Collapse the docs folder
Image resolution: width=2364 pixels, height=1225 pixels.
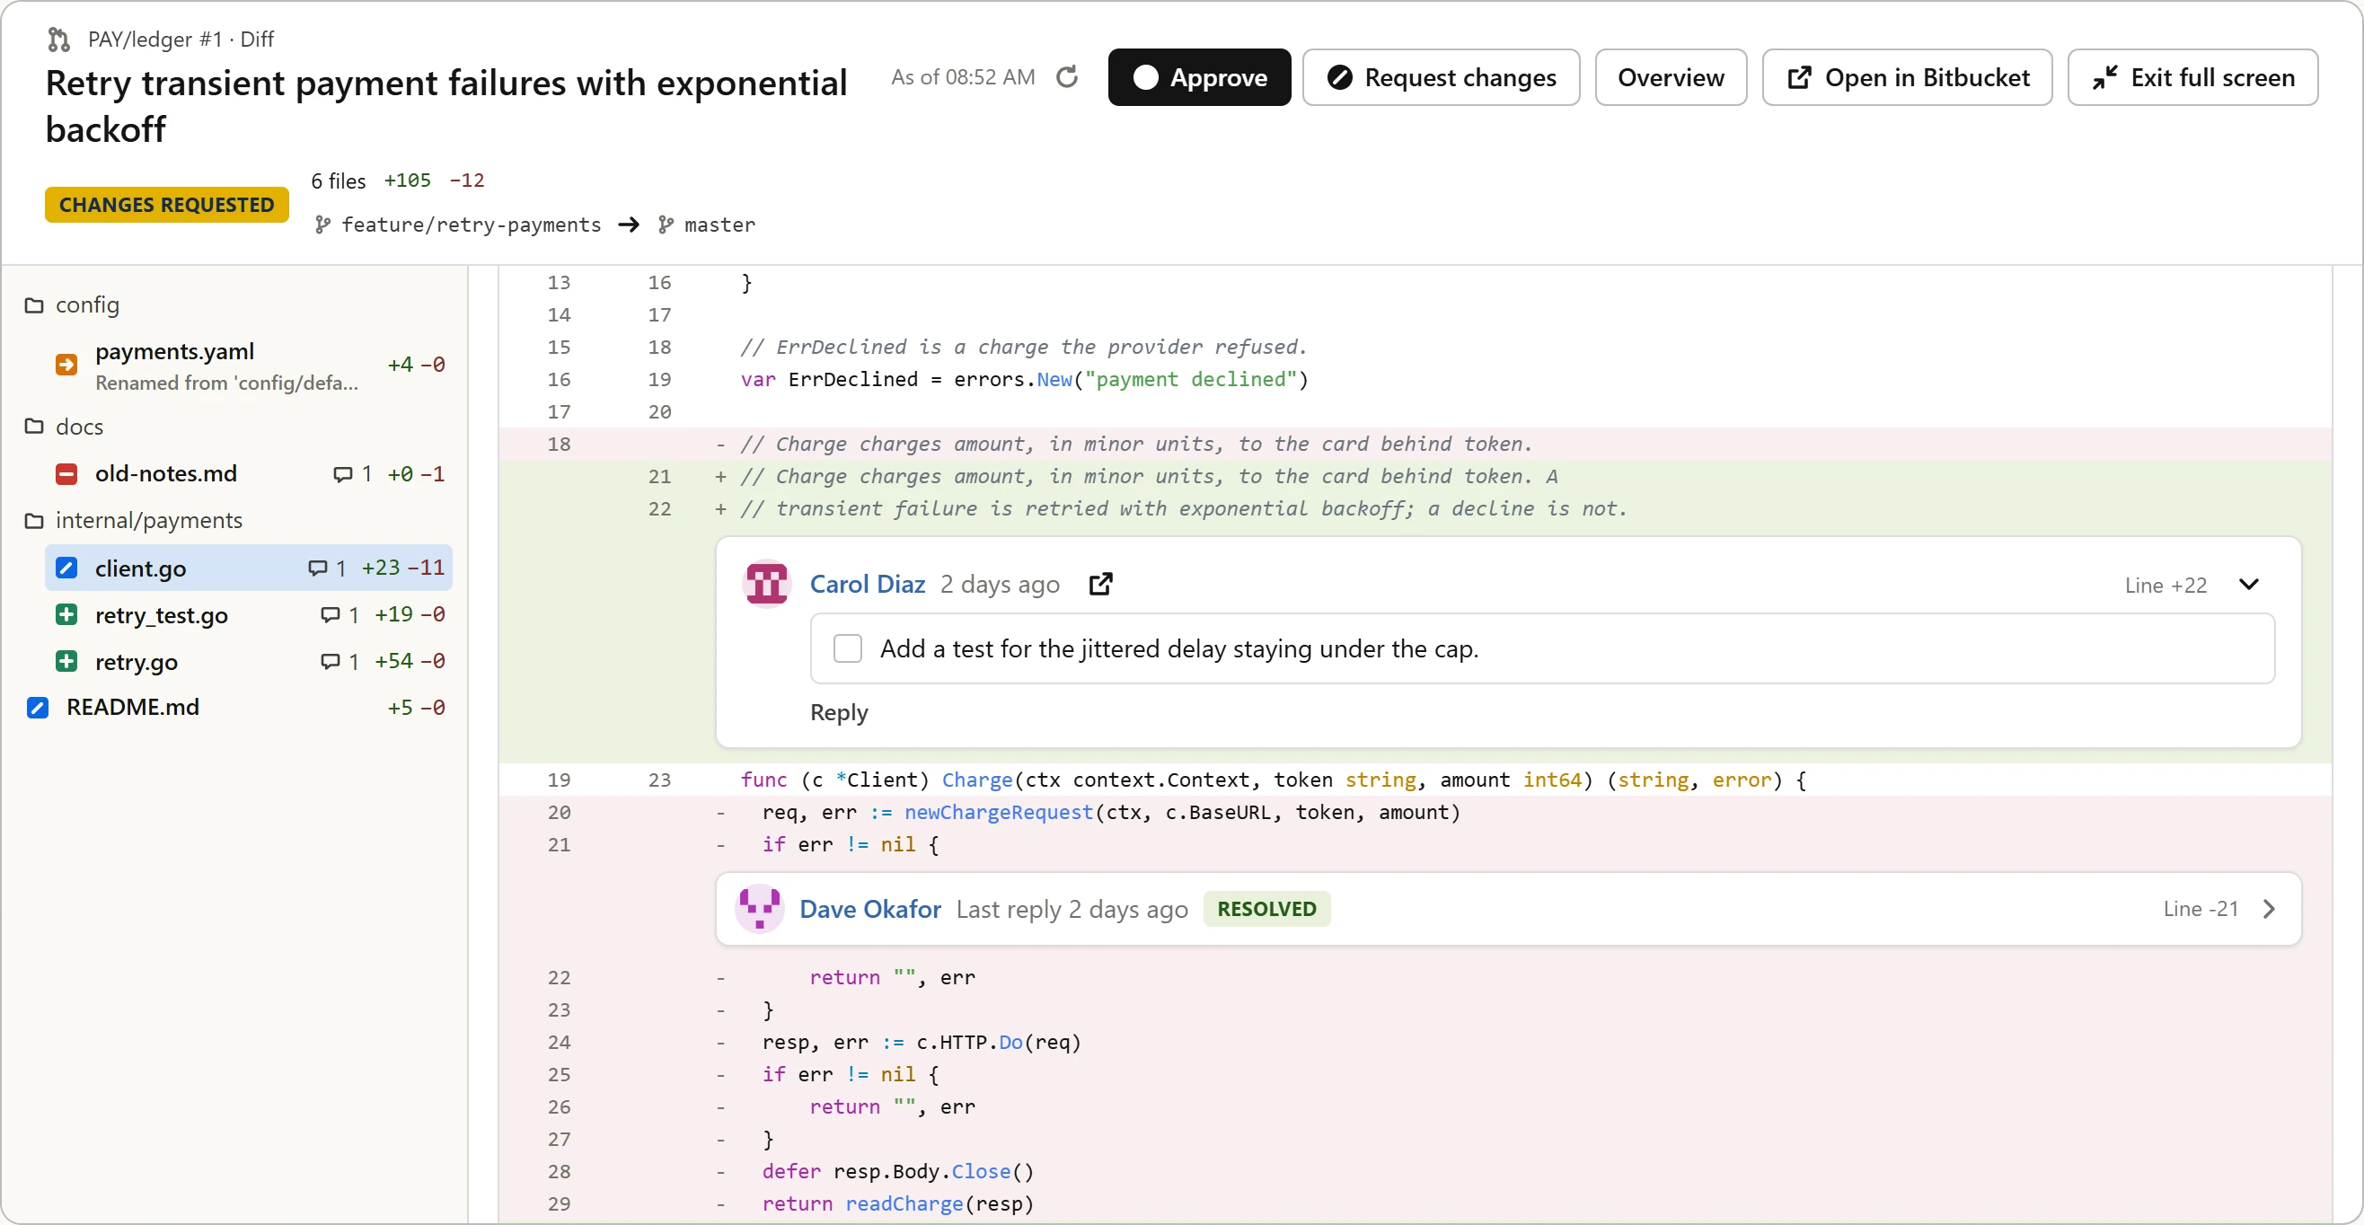pyautogui.click(x=65, y=427)
